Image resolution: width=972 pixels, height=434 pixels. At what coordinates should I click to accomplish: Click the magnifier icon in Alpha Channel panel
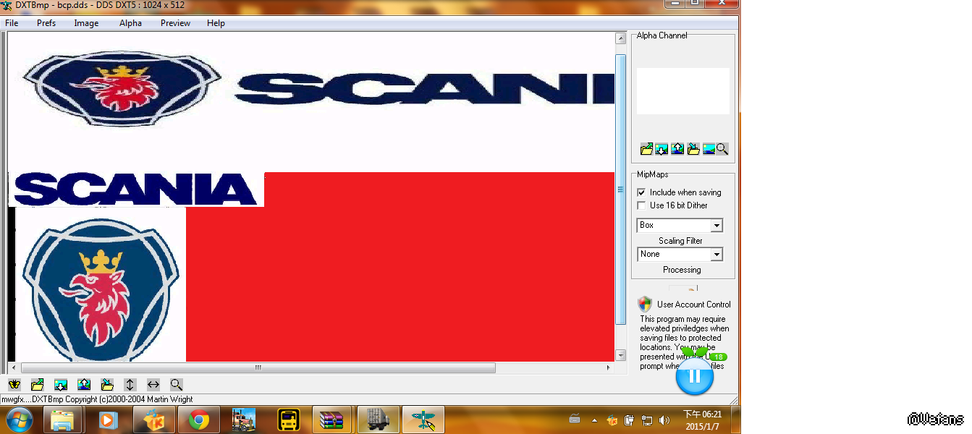tap(722, 149)
